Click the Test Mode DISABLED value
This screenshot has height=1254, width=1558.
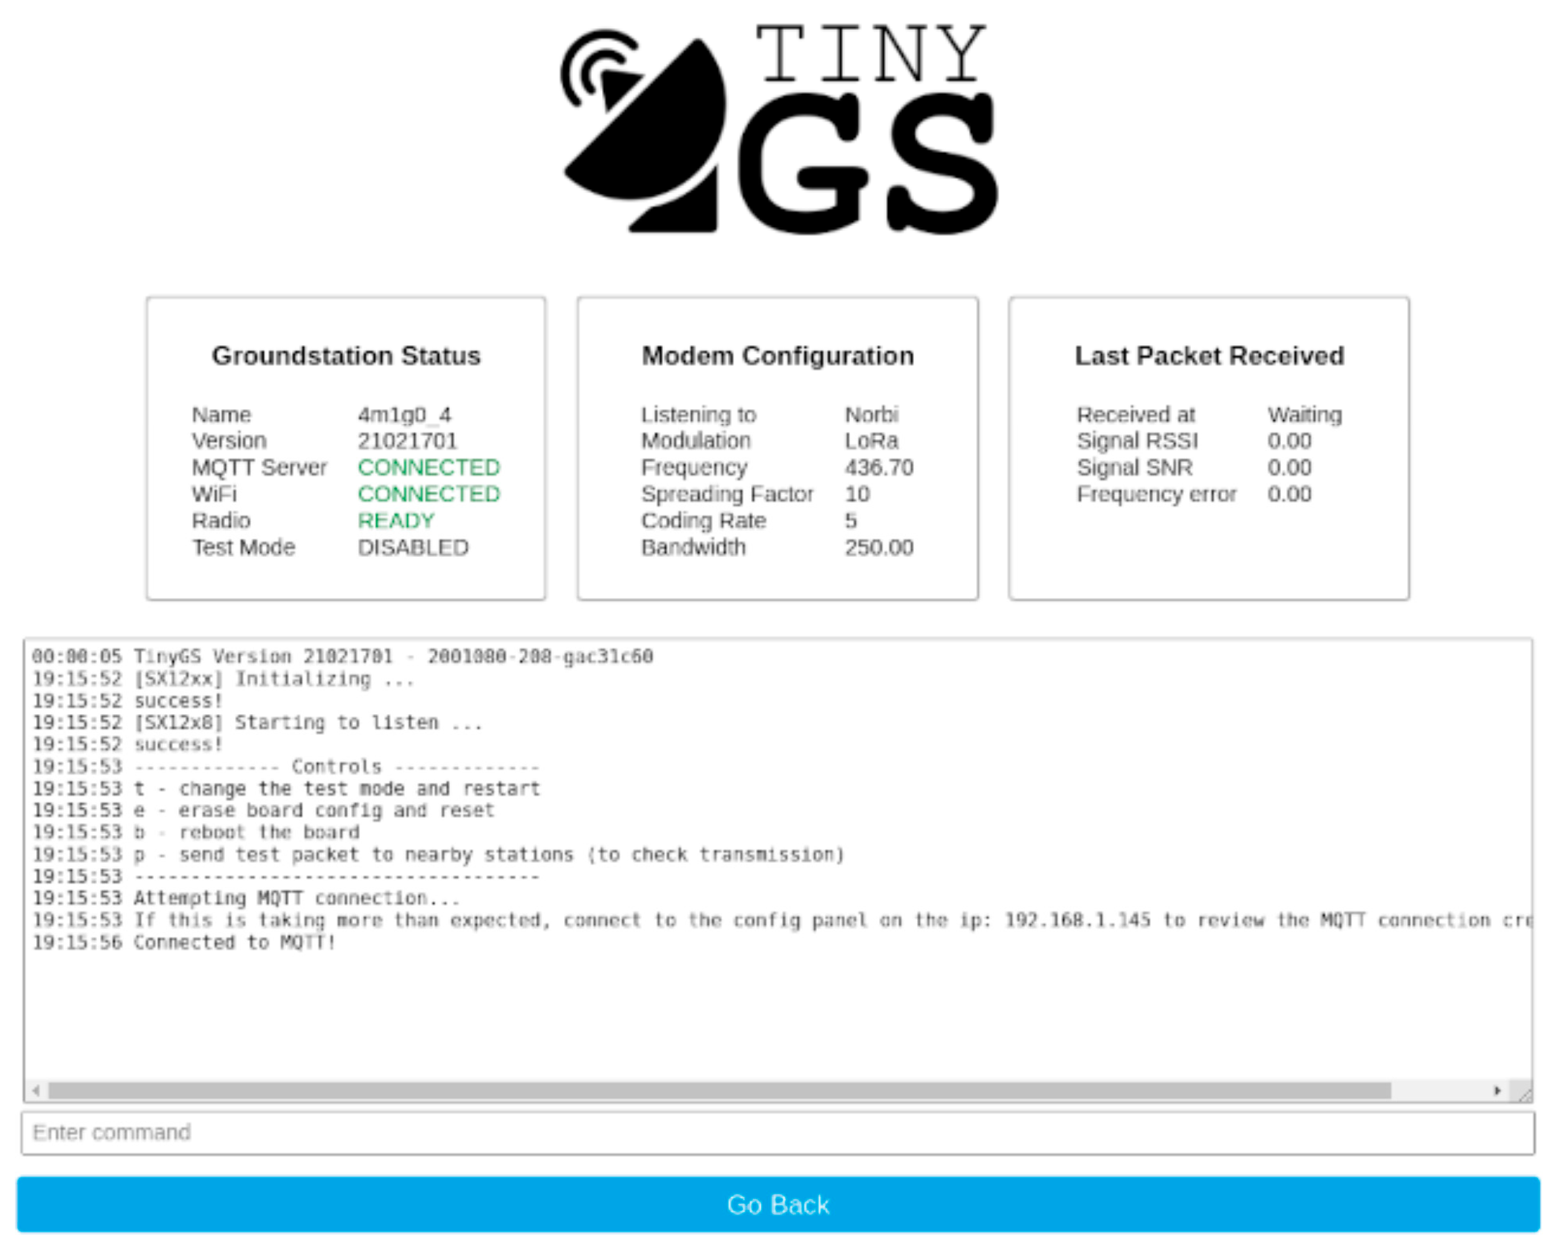[412, 548]
